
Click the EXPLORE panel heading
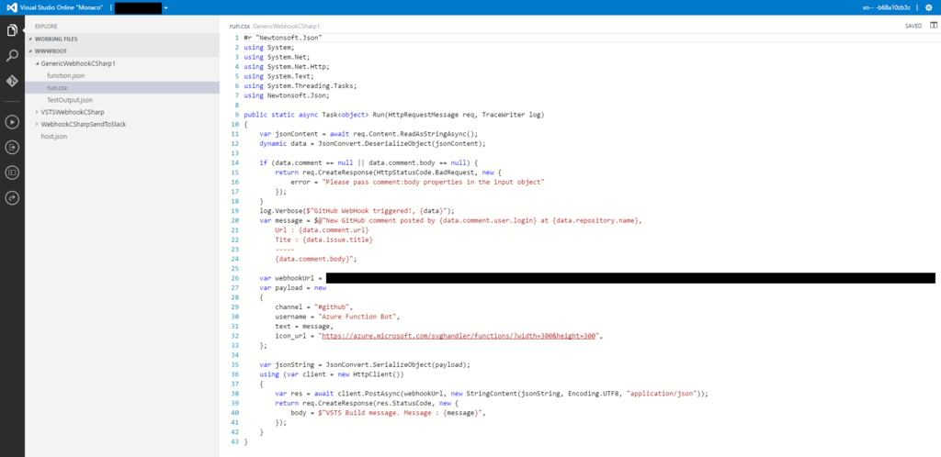click(46, 27)
